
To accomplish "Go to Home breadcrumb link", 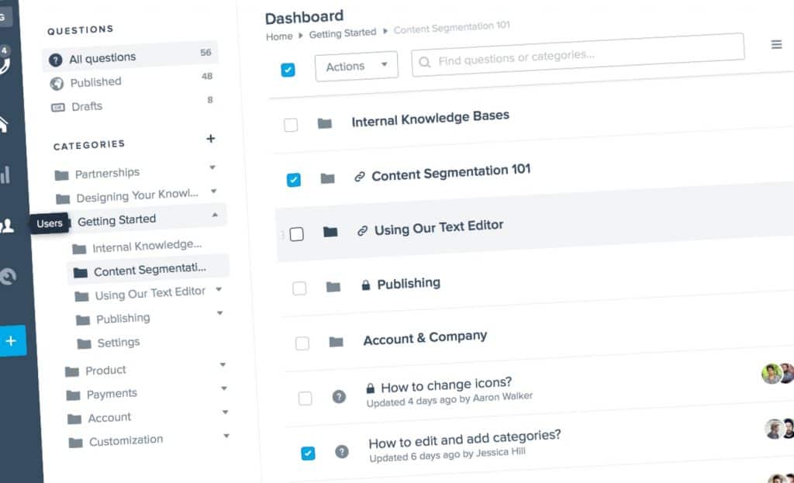I will (279, 36).
